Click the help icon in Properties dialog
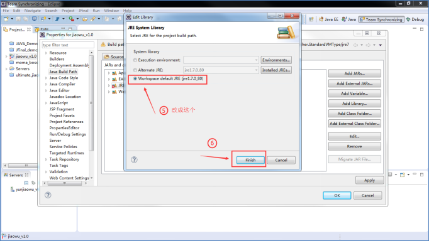 tap(48, 195)
